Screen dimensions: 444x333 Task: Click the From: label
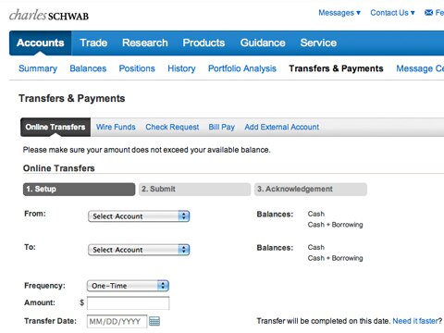pos(35,214)
